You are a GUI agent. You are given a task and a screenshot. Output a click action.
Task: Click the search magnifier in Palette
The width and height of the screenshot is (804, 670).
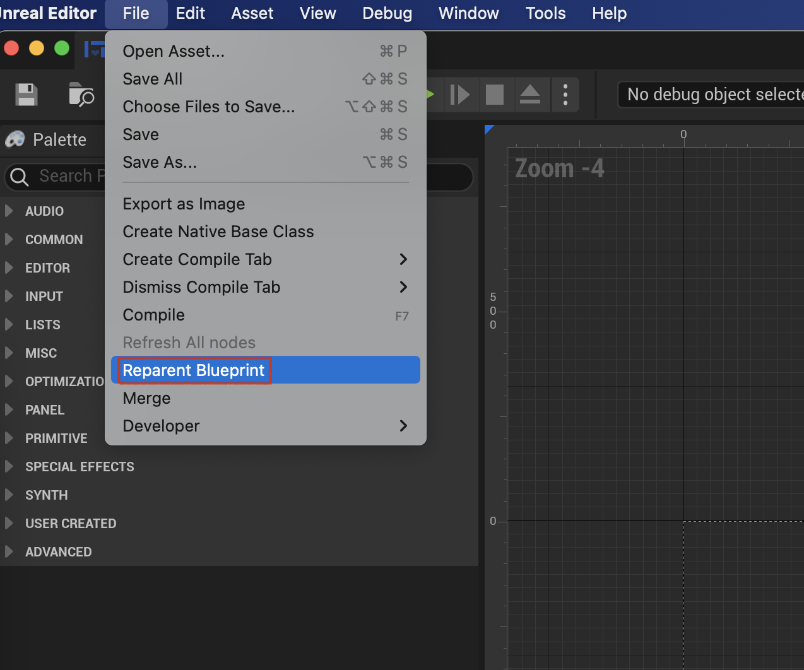point(20,177)
